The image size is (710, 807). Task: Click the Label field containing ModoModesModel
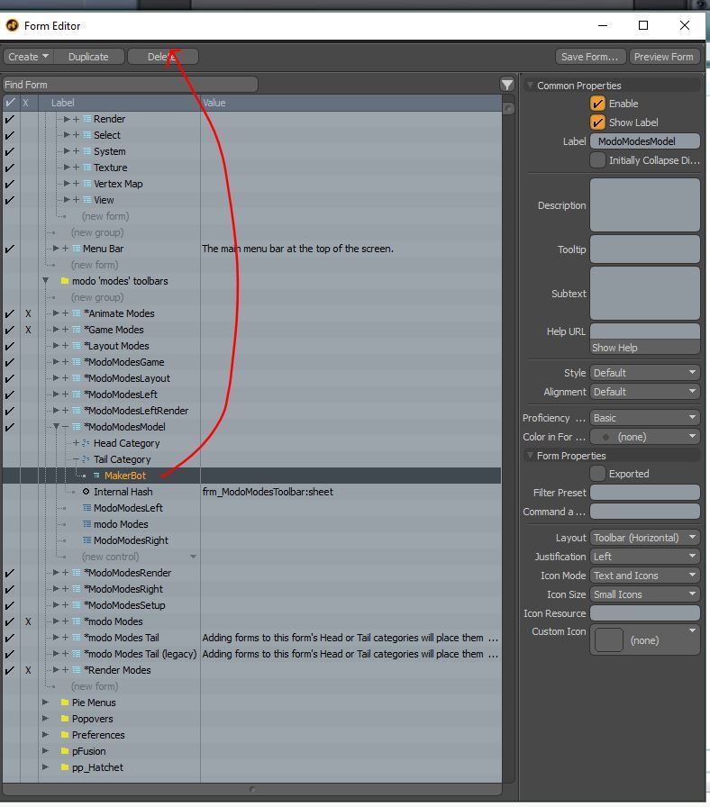644,141
